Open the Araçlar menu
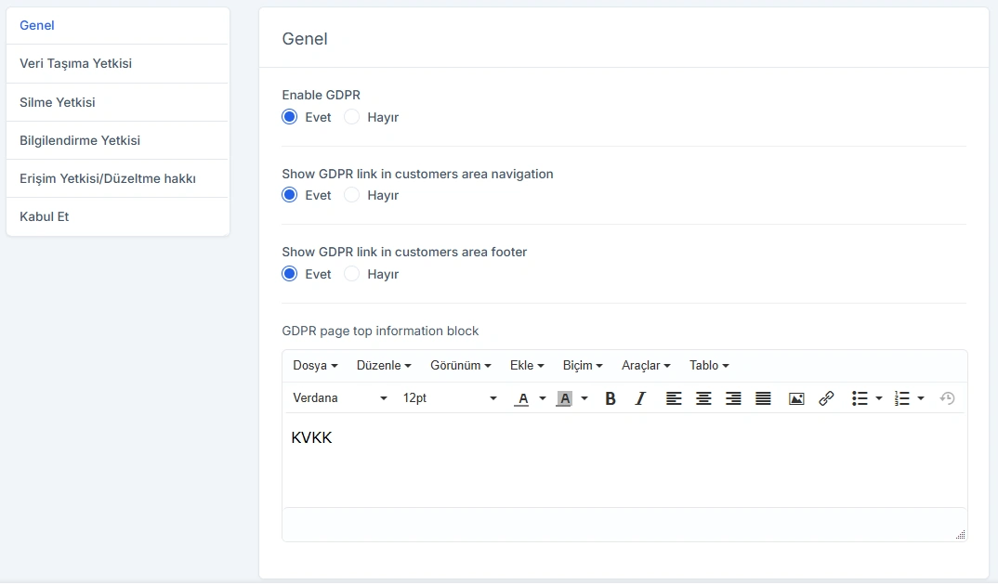 click(646, 366)
